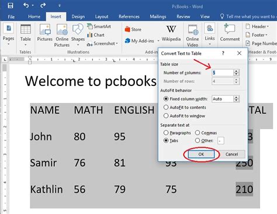Undo the last action
Viewport: 277px width, 214px height.
26,5
